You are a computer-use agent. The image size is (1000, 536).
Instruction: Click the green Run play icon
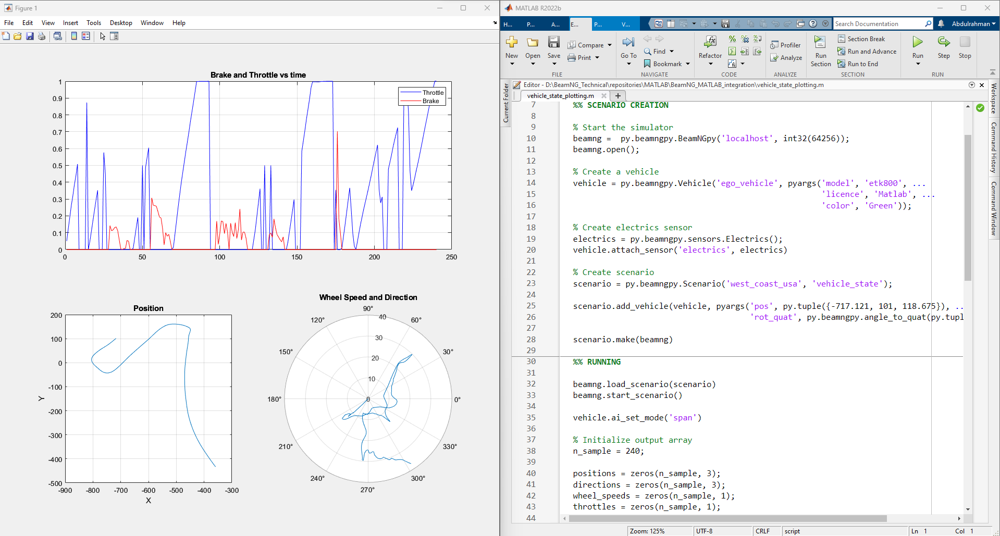[x=918, y=42]
